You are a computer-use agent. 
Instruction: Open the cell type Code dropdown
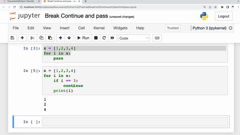134,38
